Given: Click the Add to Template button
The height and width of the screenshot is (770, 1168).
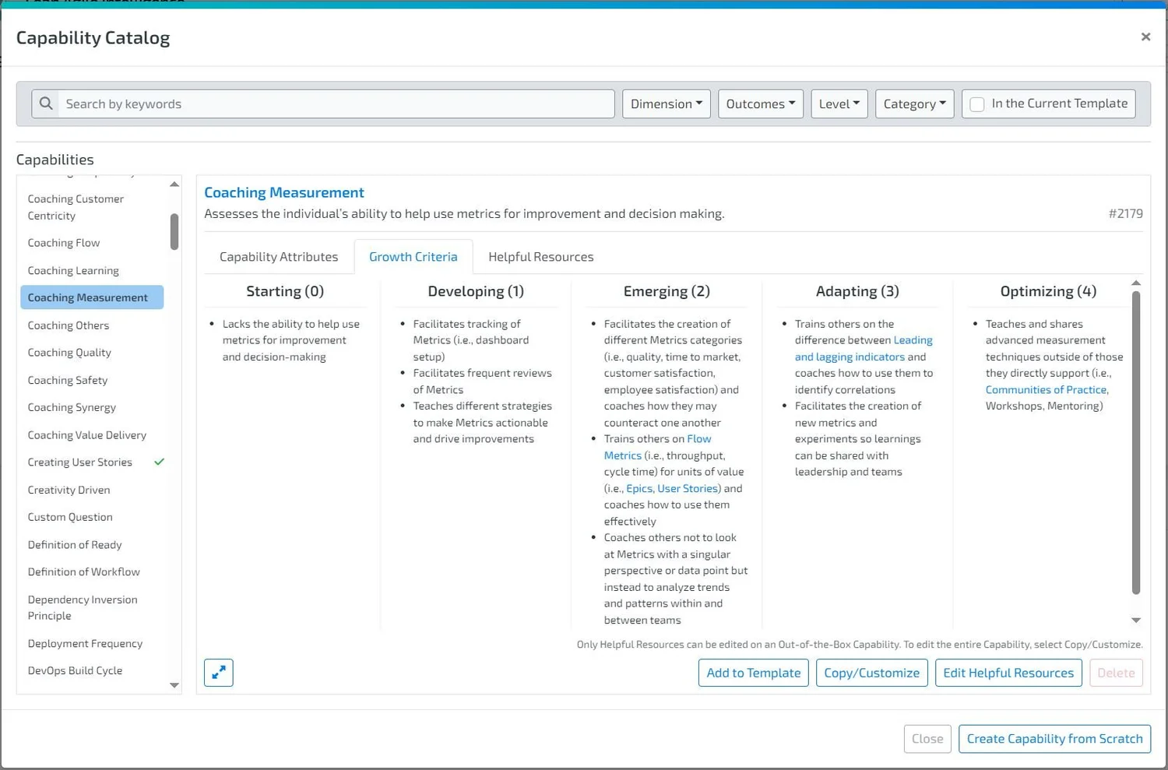Looking at the screenshot, I should click(x=753, y=672).
